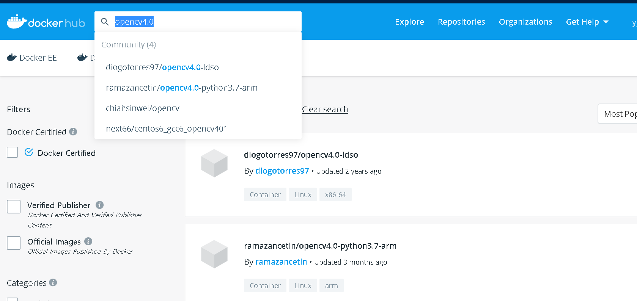Click the Clear search link
Screen dimensions: 637x301
coord(325,109)
